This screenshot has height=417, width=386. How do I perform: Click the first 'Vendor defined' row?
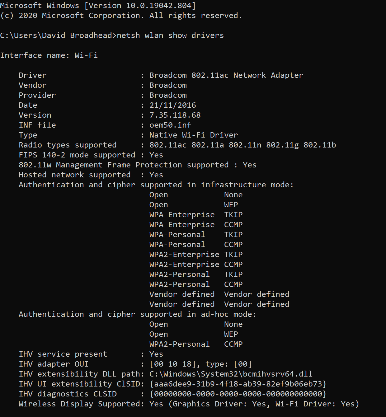219,294
